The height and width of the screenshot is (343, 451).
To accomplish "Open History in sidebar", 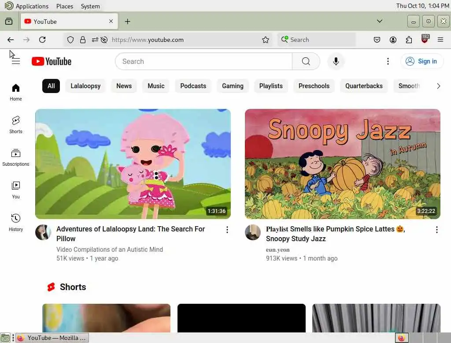I will (x=16, y=223).
